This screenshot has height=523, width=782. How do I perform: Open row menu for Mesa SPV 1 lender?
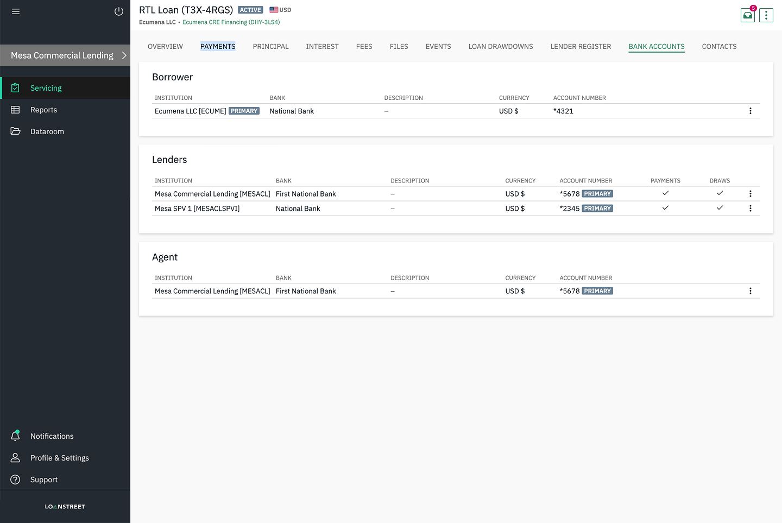[x=751, y=209]
